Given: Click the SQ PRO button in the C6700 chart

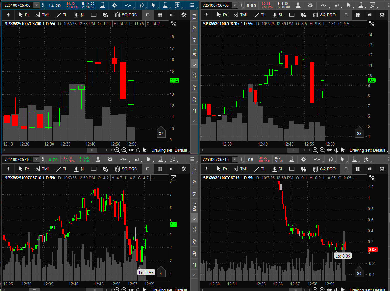Looking at the screenshot, I should [x=126, y=15].
